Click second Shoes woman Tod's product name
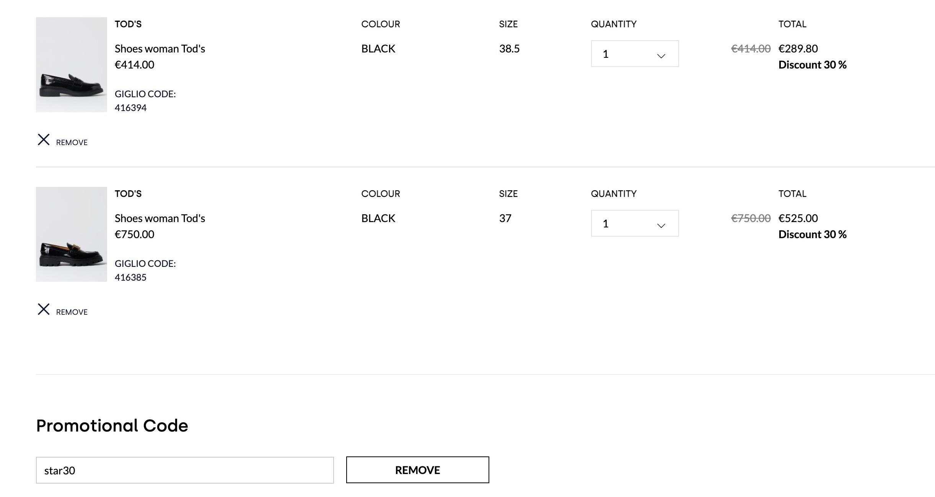The image size is (935, 497). (160, 218)
